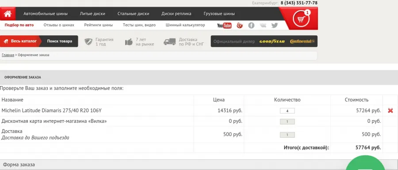Click Доставка до Вашего подъезда text
The height and width of the screenshot is (170, 398).
pos(35,138)
